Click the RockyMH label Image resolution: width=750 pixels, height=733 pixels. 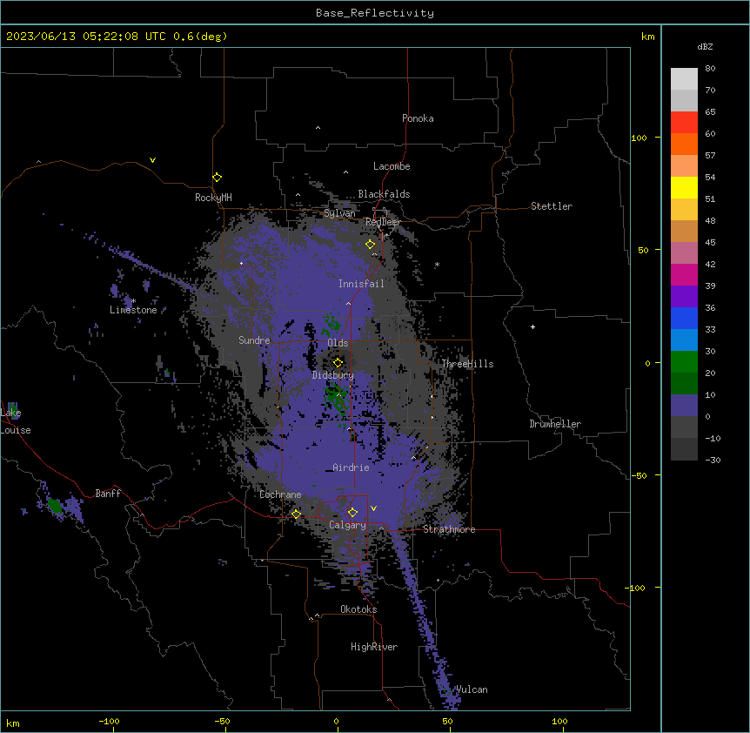pos(213,198)
